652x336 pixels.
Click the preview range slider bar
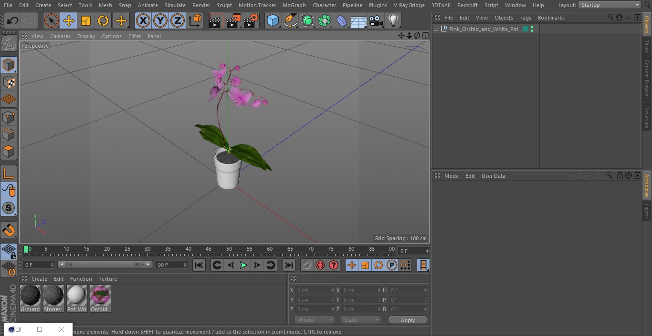click(x=105, y=265)
